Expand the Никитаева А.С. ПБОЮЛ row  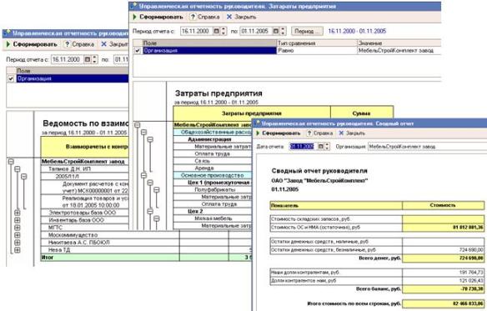tap(18, 243)
